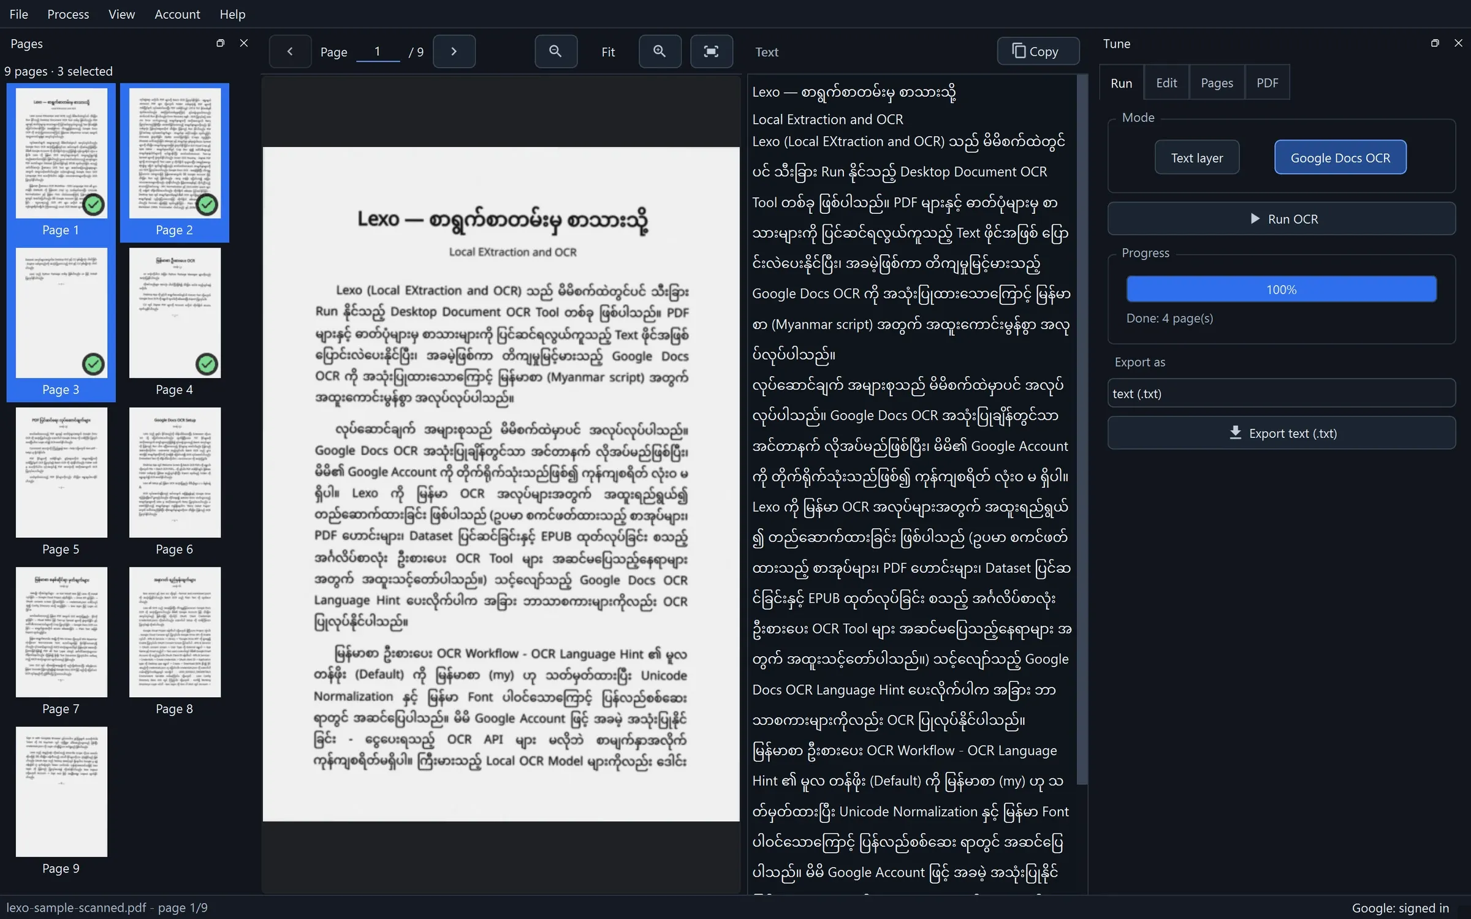Select the Page 2 thumbnail

(x=175, y=162)
